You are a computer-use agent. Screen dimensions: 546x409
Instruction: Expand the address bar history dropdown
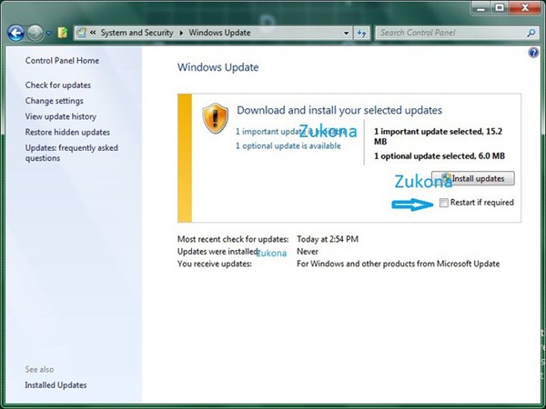pyautogui.click(x=347, y=33)
